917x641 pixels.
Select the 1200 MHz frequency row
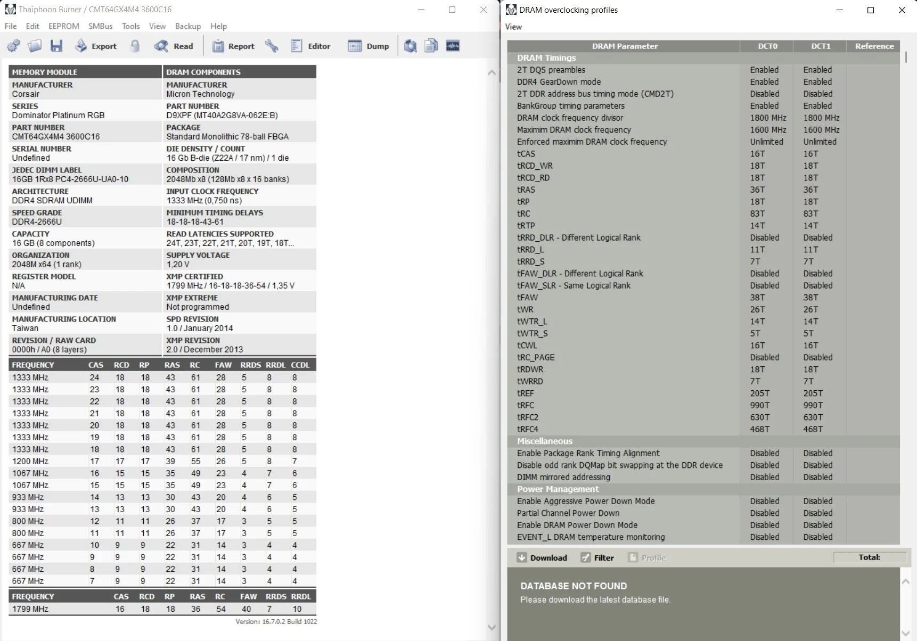tap(162, 462)
